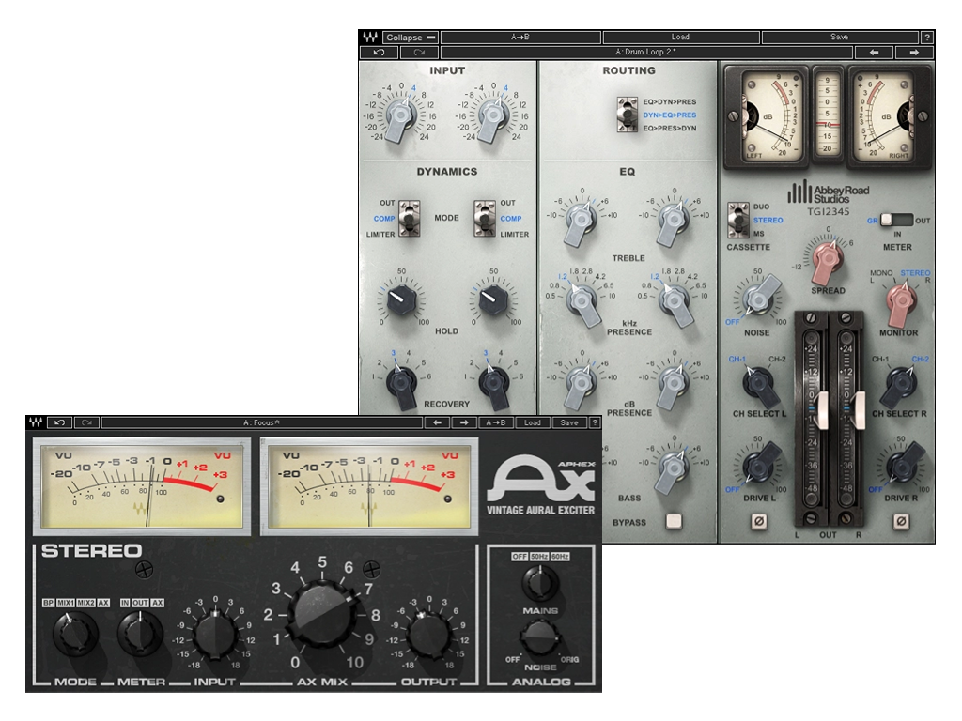Toggle the CASSETTE DUO/STEREO/MS switch
Viewport: 962px width, 721px height.
tap(738, 220)
